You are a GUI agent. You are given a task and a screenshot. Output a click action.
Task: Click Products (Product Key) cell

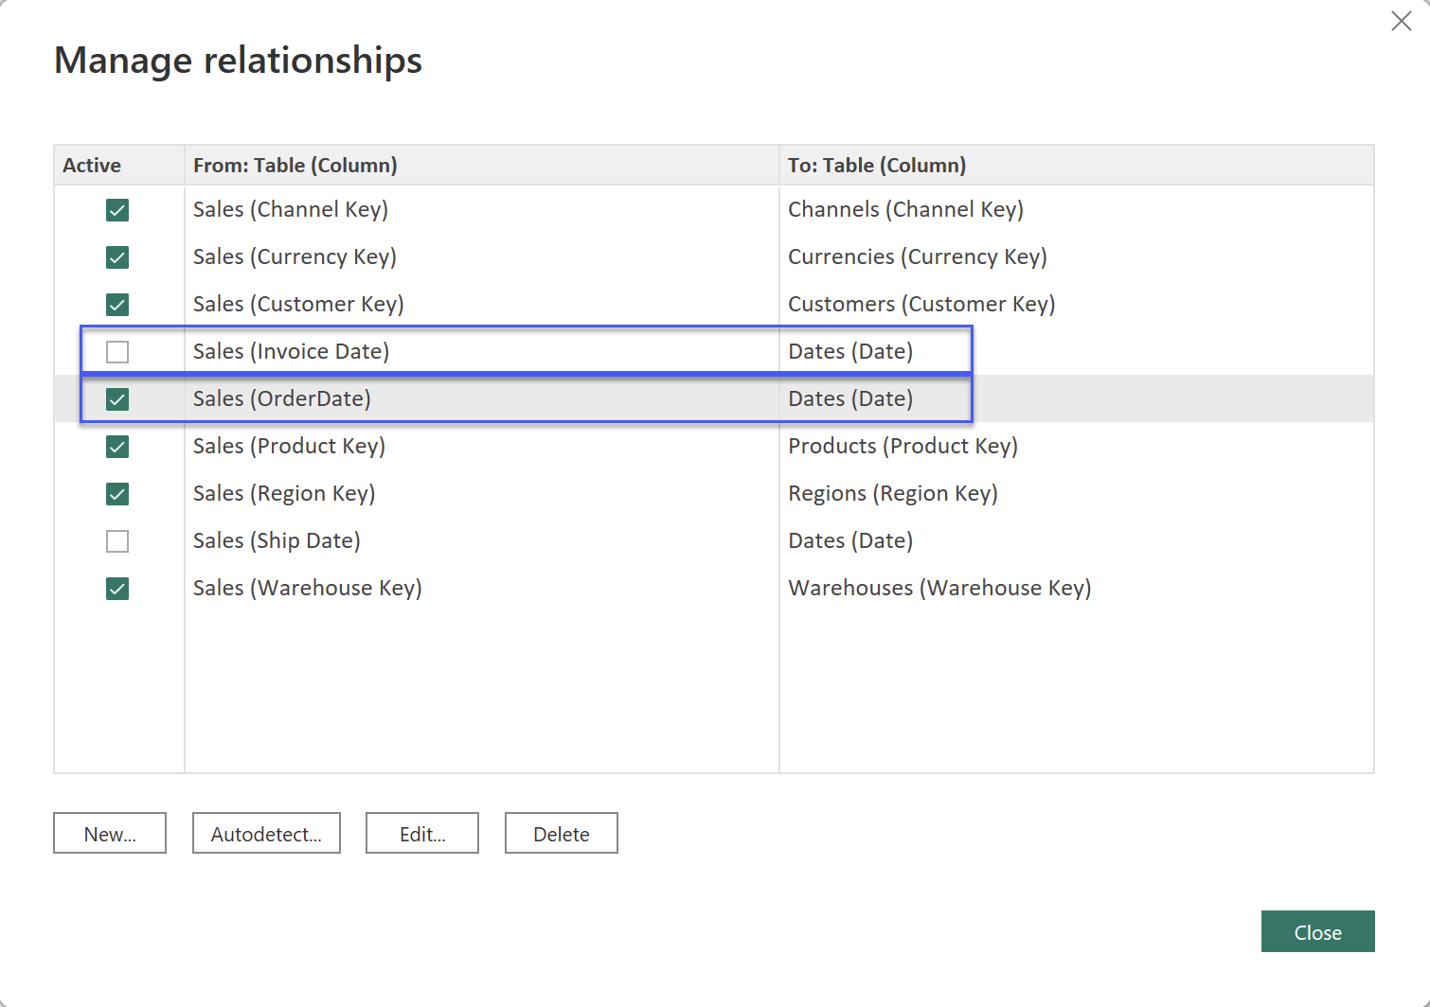(x=903, y=446)
